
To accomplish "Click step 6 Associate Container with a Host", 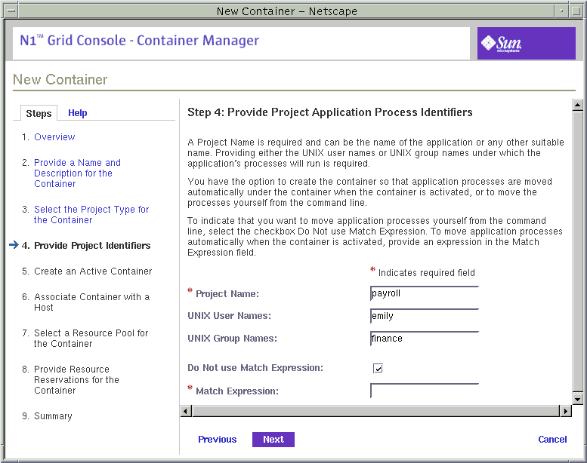I will pyautogui.click(x=91, y=302).
